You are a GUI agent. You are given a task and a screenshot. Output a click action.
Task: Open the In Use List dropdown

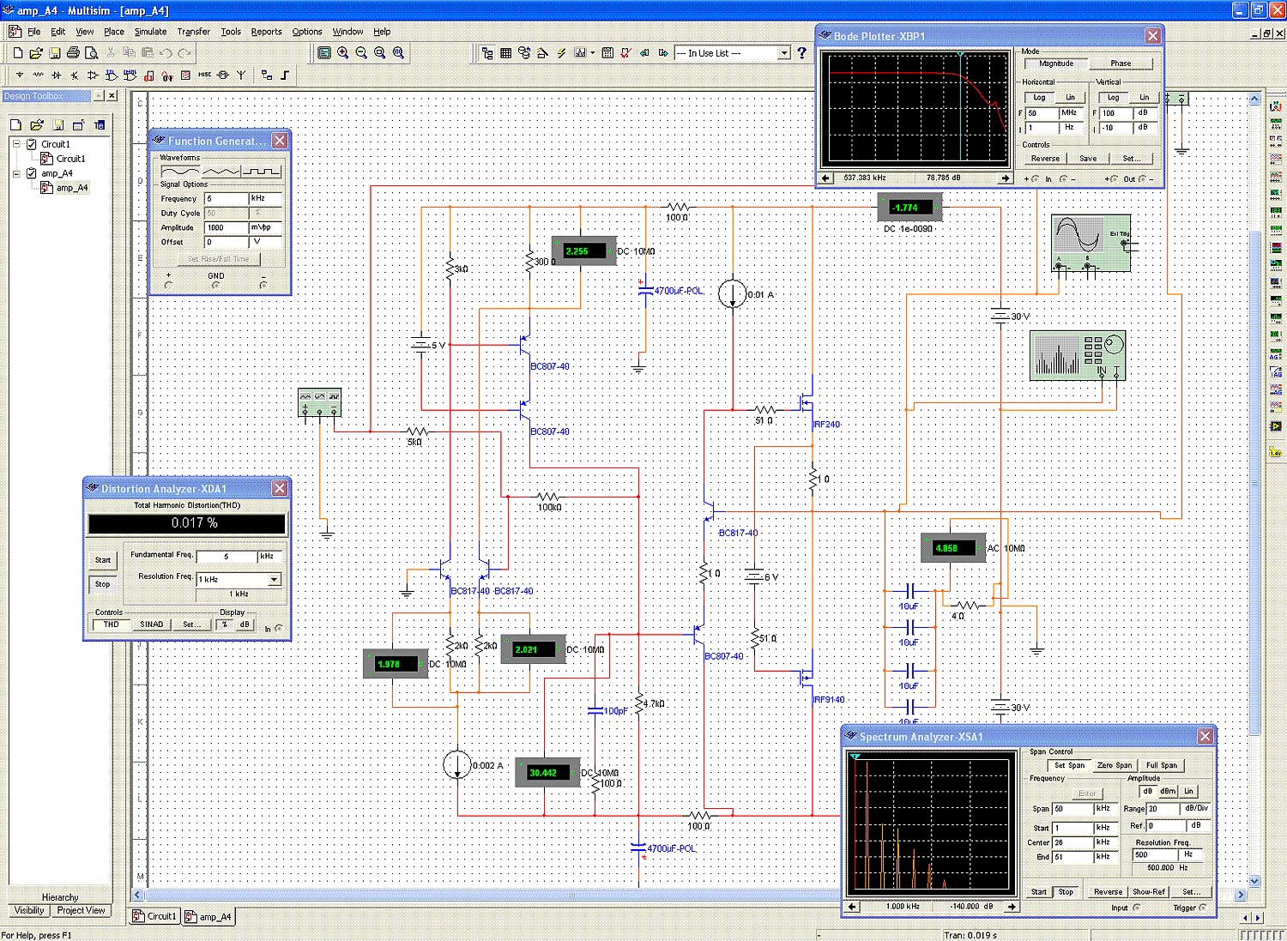click(783, 53)
